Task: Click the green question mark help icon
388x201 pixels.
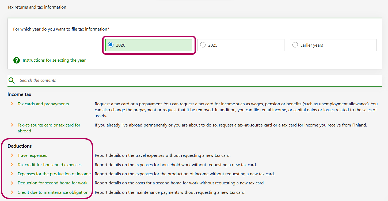Action: [x=16, y=60]
